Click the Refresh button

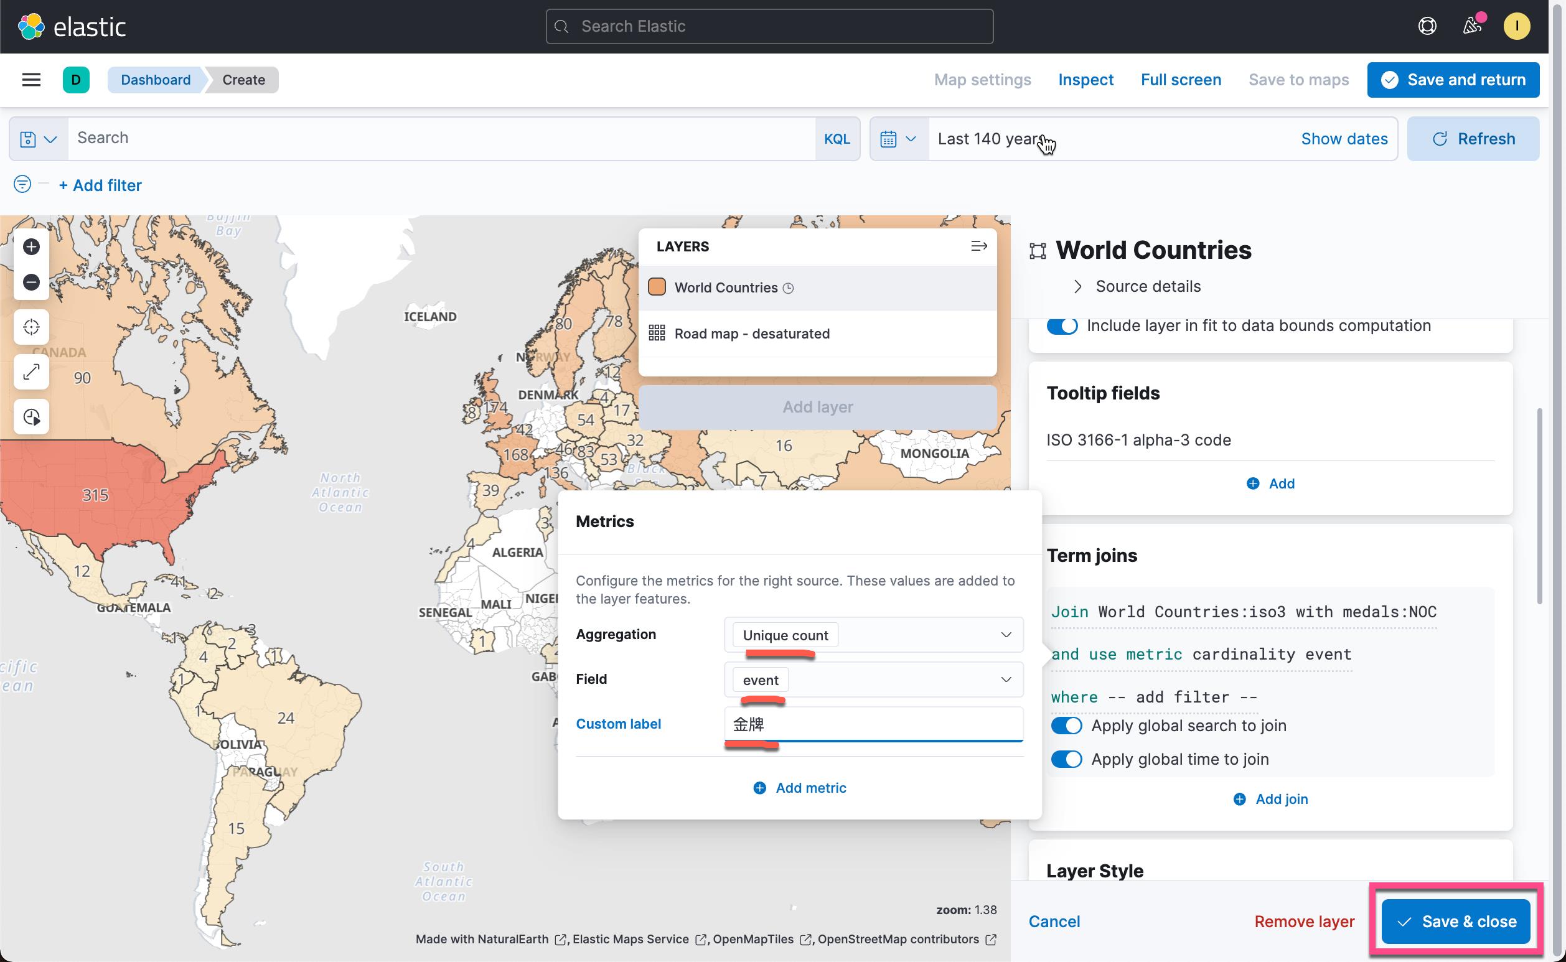point(1473,139)
